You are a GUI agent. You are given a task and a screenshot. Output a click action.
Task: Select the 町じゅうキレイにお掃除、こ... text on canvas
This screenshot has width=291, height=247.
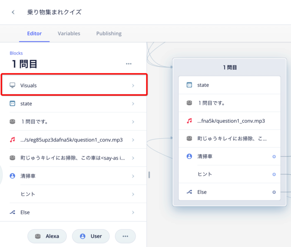point(232,139)
